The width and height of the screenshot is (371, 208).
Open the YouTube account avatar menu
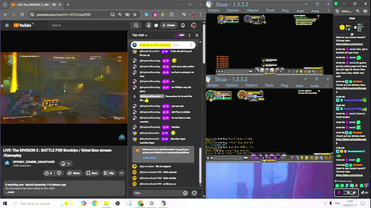194,25
